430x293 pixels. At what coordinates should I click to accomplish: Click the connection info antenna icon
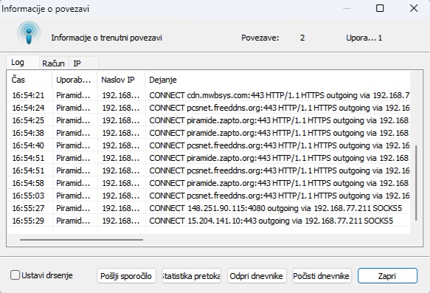pyautogui.click(x=29, y=33)
